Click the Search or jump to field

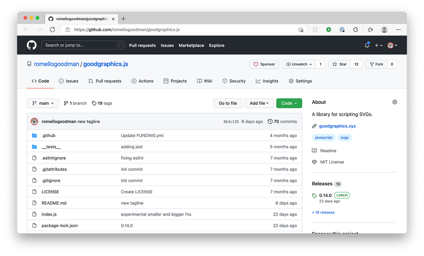tap(83, 45)
